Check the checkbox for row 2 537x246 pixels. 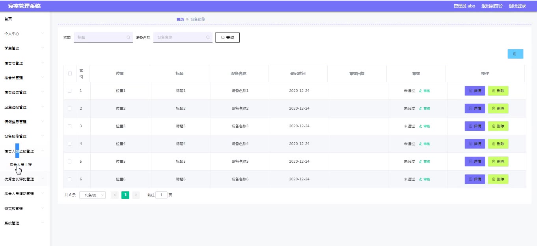point(70,108)
